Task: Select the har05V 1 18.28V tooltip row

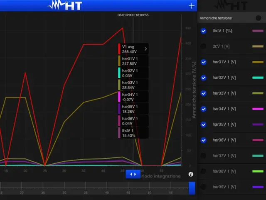Action: [133, 109]
